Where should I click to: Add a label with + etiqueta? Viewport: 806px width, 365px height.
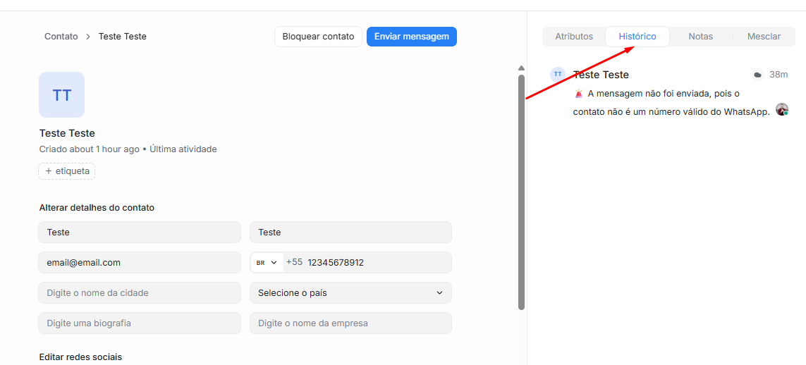(67, 171)
